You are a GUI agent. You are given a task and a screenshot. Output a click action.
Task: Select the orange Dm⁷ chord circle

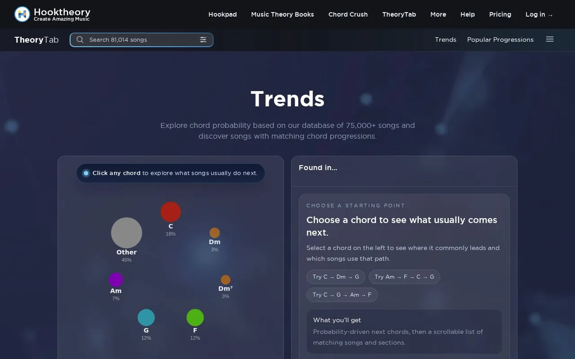tap(226, 280)
